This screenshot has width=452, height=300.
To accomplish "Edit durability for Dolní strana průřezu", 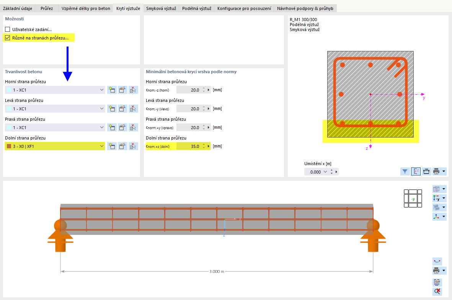I will [x=122, y=146].
